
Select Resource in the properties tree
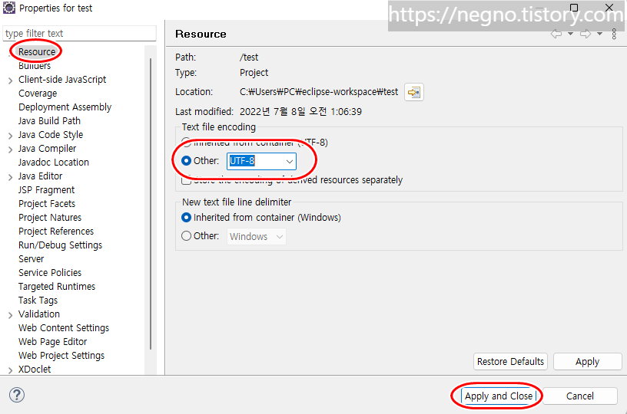[37, 52]
